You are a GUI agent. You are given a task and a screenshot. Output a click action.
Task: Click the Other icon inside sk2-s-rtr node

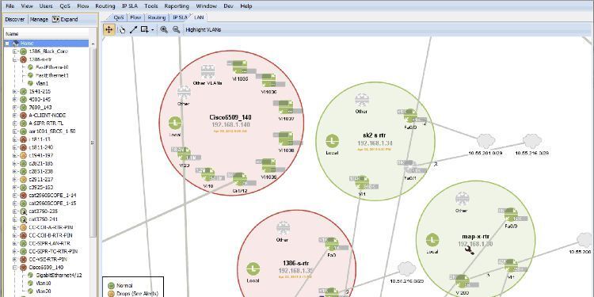(361, 101)
